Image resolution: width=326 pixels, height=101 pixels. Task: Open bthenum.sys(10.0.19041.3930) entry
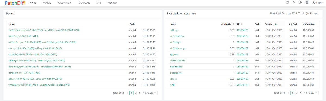coord(24,73)
